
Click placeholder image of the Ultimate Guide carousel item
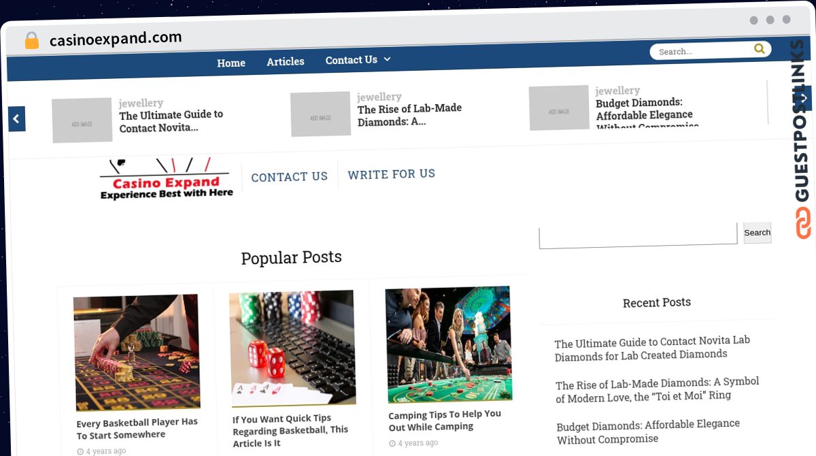point(82,120)
